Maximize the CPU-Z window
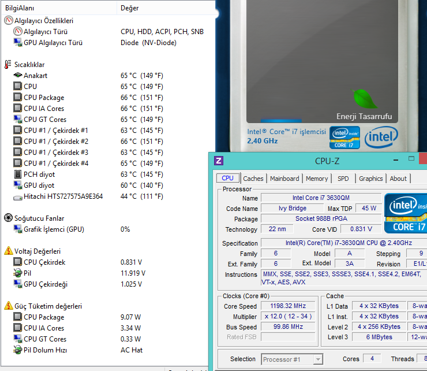Screen dimensions: 427x371 [411, 159]
